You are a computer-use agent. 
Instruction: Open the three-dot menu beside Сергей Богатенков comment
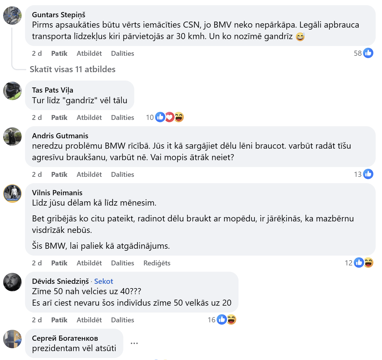(x=134, y=343)
